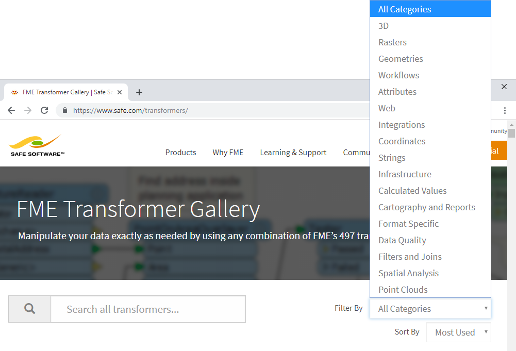Choose the Workflows category option
The image size is (516, 351).
[x=430, y=75]
